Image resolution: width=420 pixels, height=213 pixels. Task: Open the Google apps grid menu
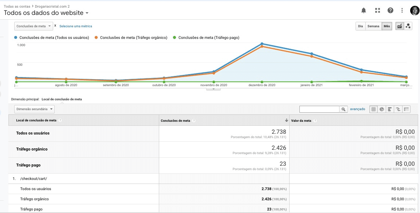pyautogui.click(x=377, y=10)
